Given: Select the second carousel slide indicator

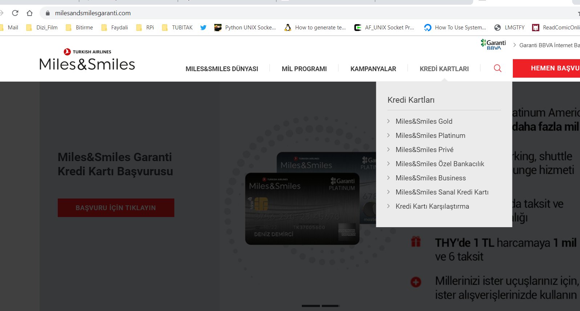Looking at the screenshot, I should 330,306.
